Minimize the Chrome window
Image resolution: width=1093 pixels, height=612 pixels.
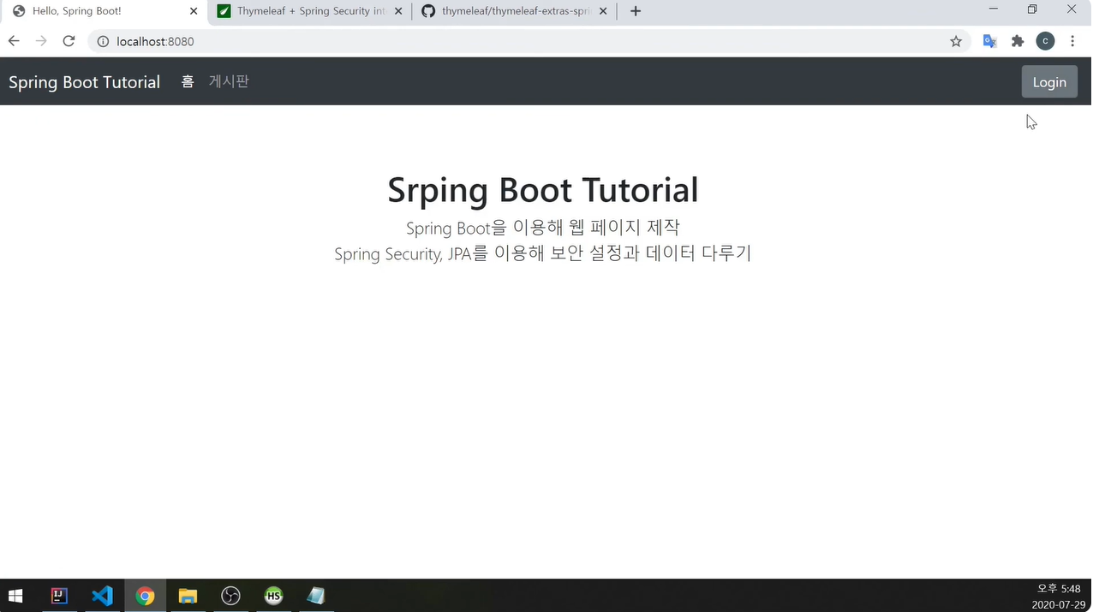[x=994, y=9]
